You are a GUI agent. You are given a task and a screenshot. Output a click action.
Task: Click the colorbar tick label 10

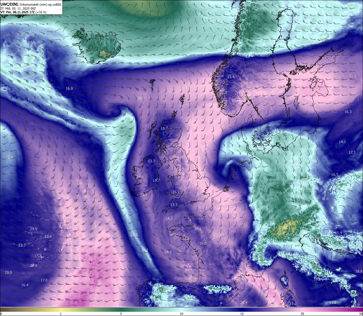181,314
